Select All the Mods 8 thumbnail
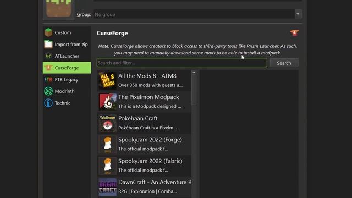Image resolution: width=352 pixels, height=198 pixels. point(108,80)
